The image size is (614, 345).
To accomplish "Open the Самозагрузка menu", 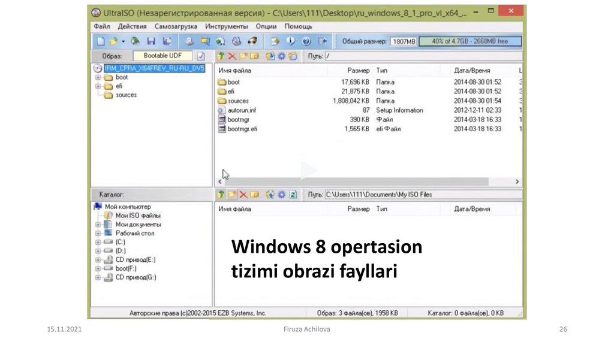I will (x=176, y=26).
